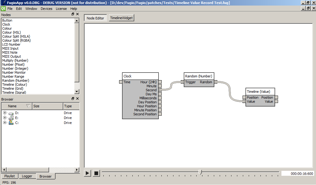The width and height of the screenshot is (316, 185).
Task: Undock the Nodes panel via its float icon
Action: (73, 14)
